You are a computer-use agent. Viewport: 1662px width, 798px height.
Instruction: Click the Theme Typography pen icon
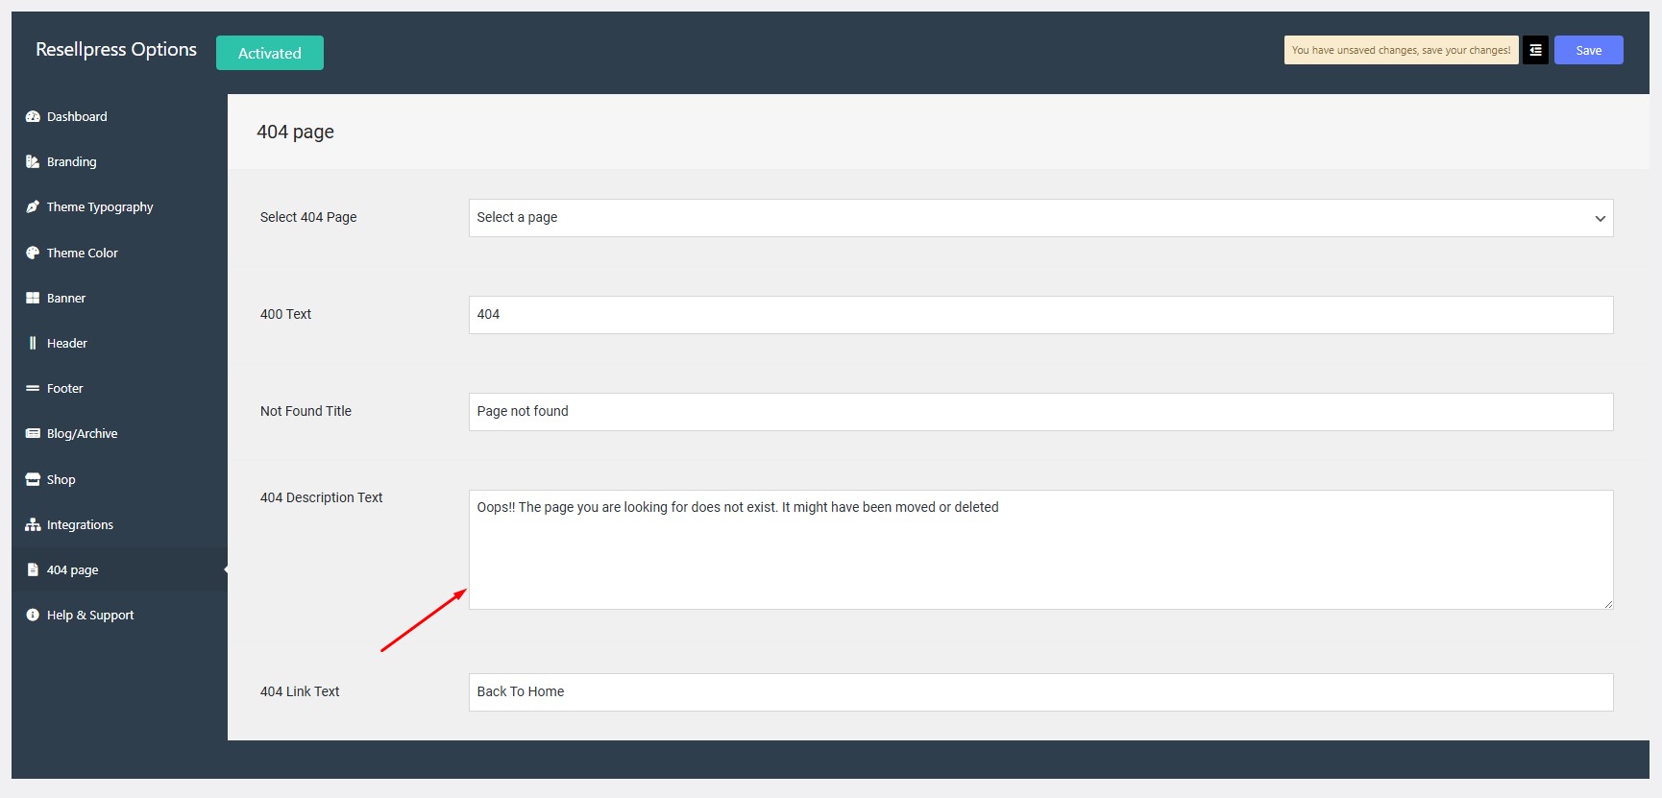point(33,207)
